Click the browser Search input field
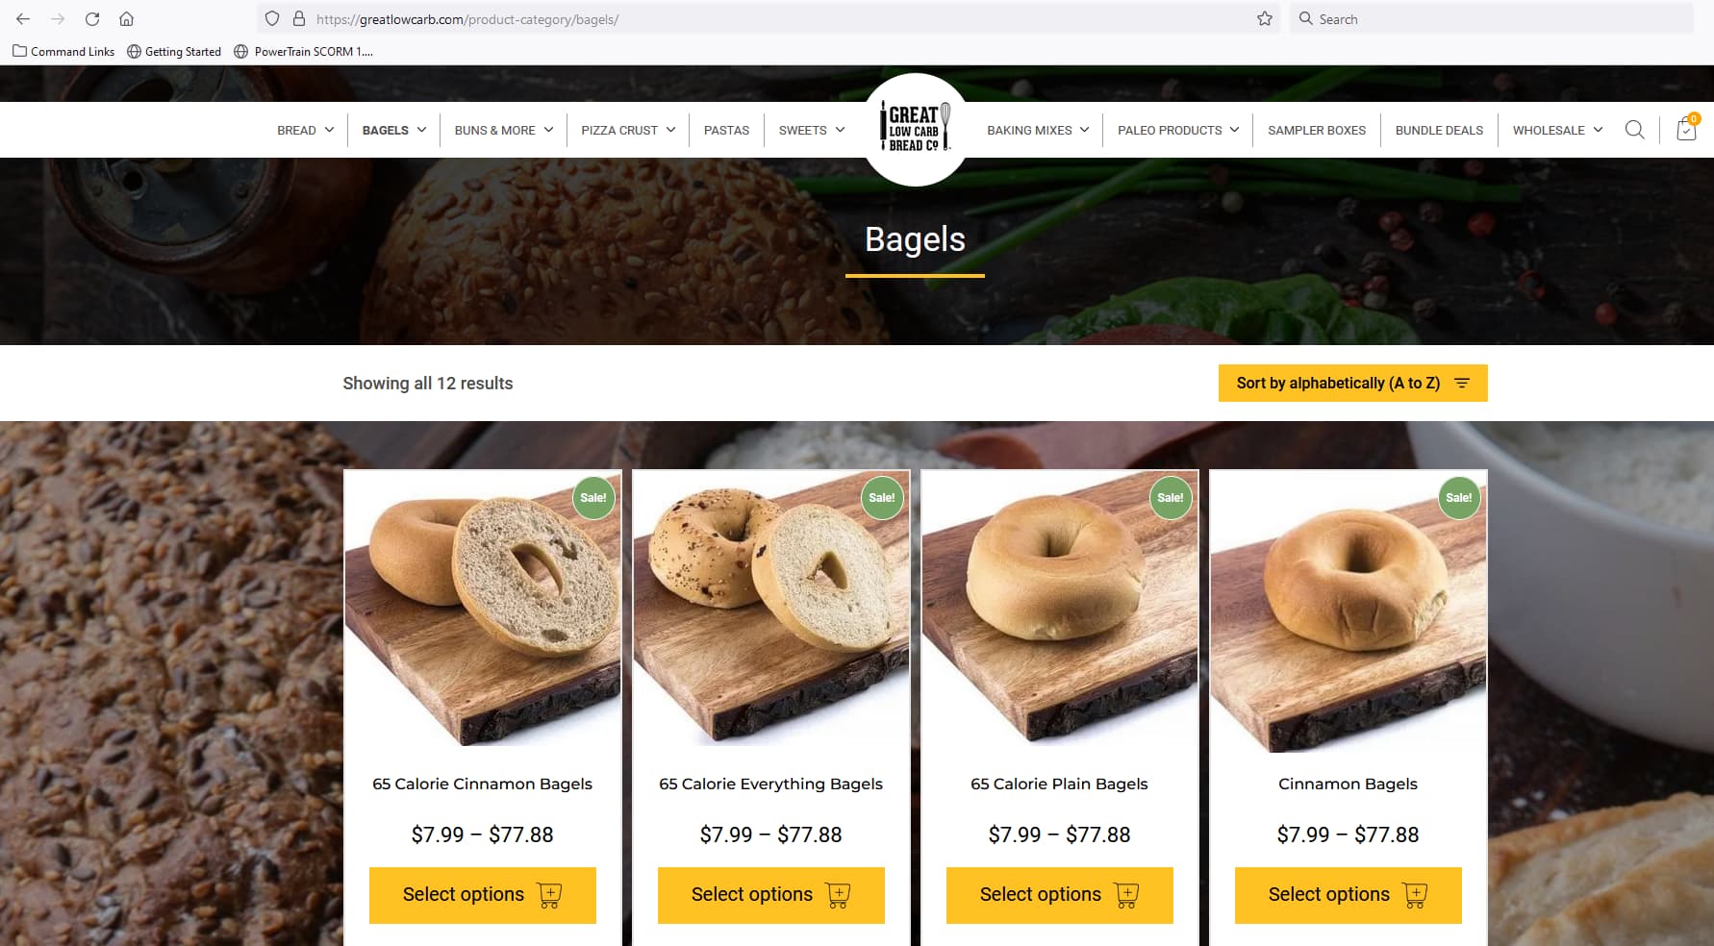This screenshot has height=946, width=1714. click(x=1493, y=19)
